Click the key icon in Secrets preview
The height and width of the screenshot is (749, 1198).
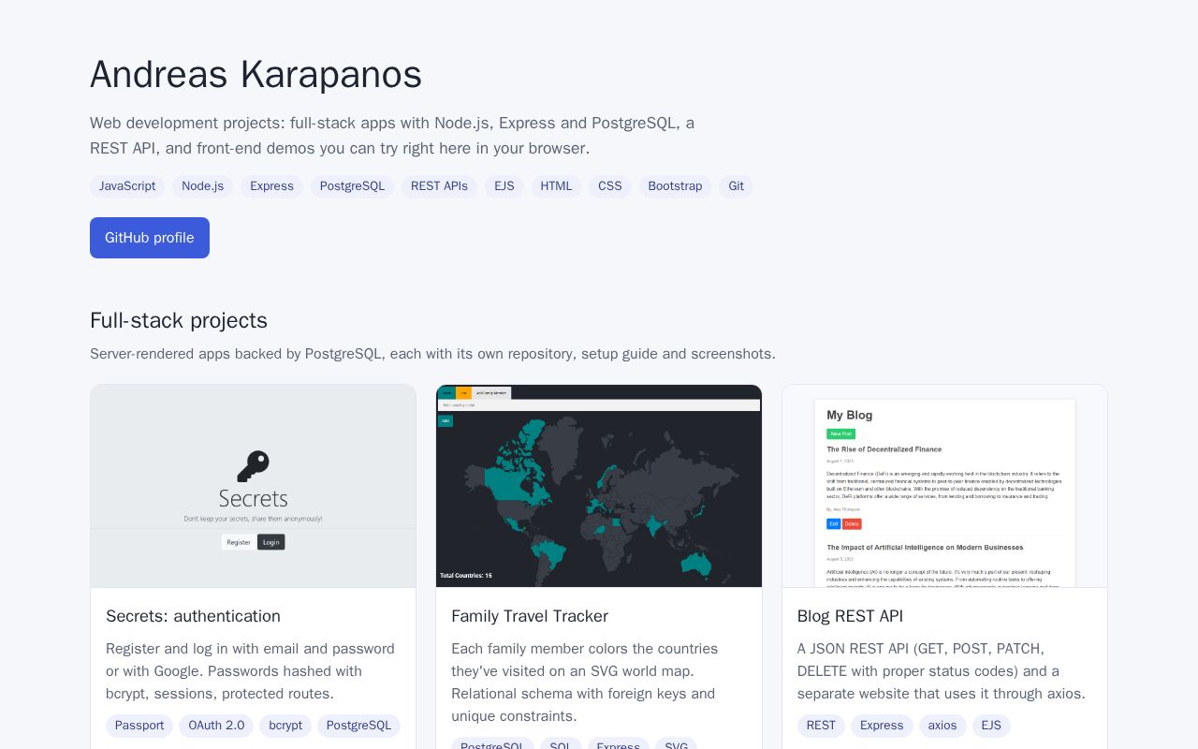click(253, 466)
